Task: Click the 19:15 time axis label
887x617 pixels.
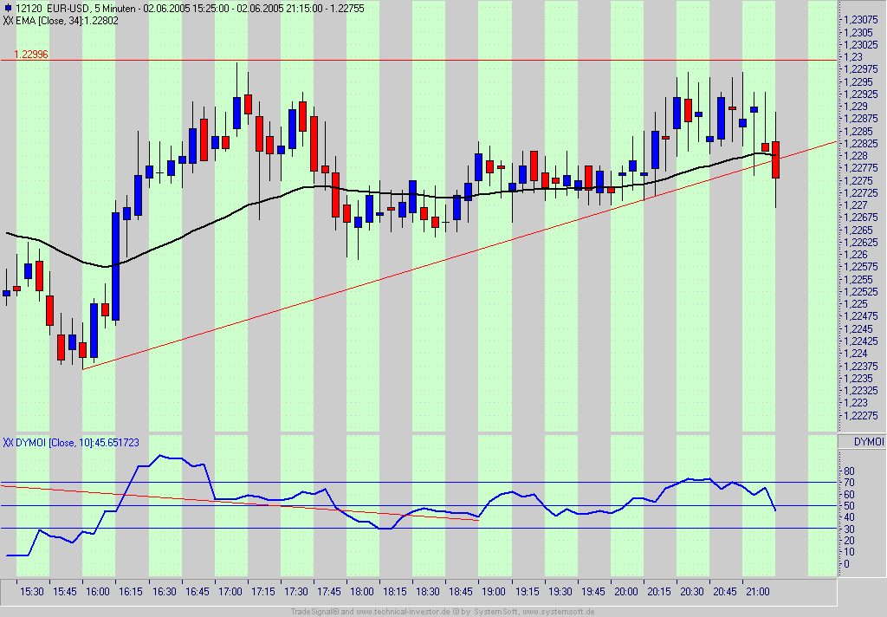Action: [x=527, y=592]
